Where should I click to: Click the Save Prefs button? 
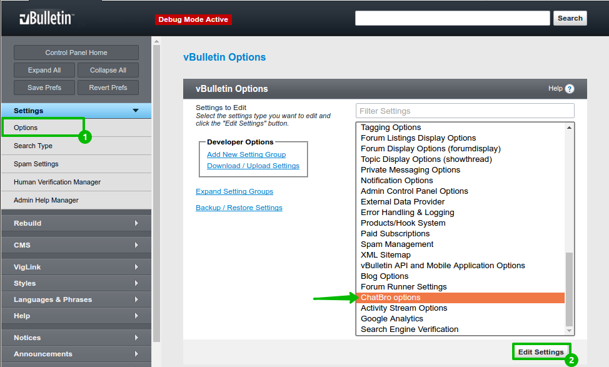pos(44,88)
